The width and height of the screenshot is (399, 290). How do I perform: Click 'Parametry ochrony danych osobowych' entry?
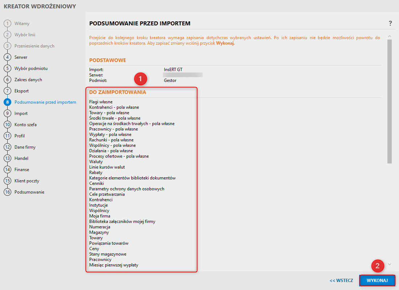coord(127,189)
